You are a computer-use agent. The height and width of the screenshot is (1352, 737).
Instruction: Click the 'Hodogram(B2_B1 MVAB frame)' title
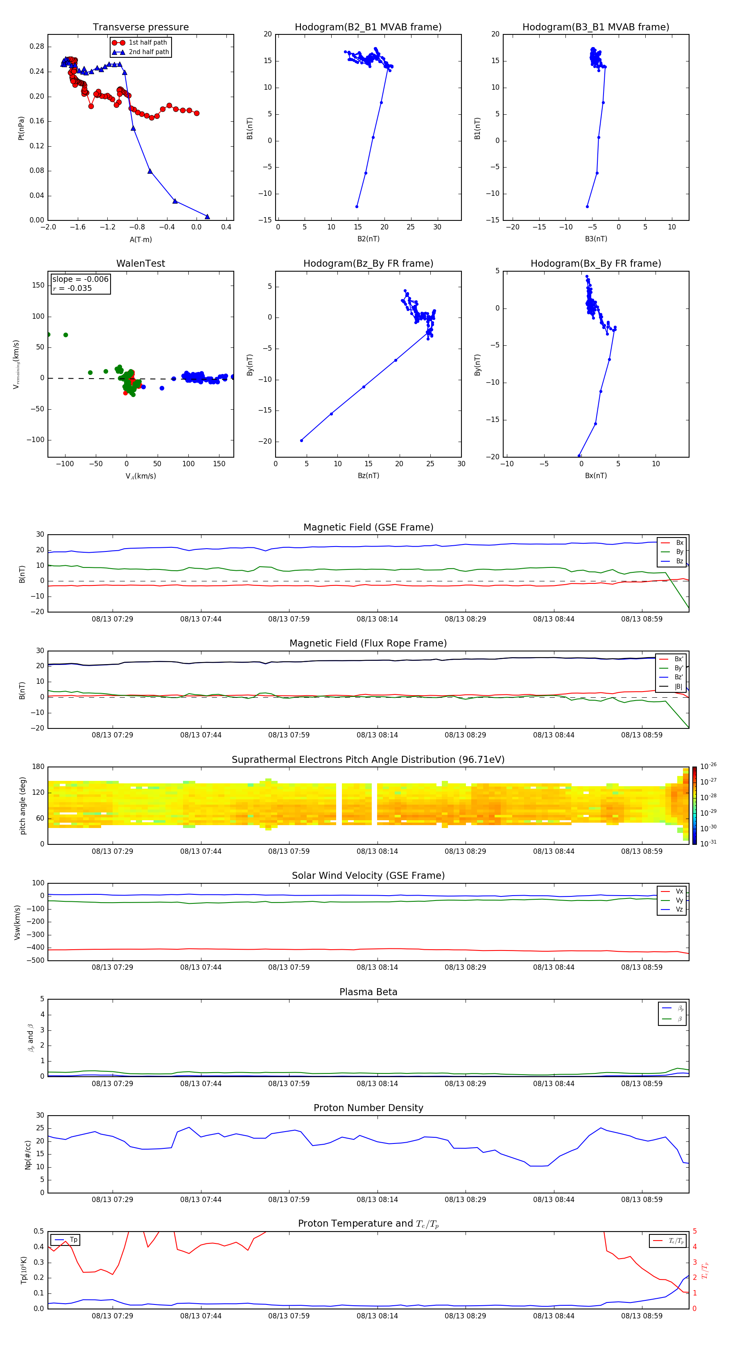(x=368, y=27)
